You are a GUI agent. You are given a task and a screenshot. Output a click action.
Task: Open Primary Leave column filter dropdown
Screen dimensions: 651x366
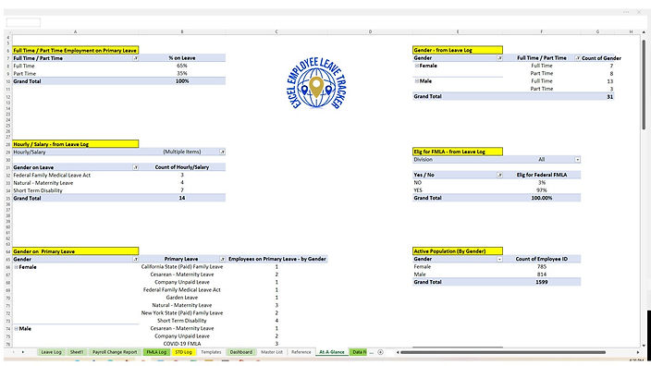[x=222, y=259]
